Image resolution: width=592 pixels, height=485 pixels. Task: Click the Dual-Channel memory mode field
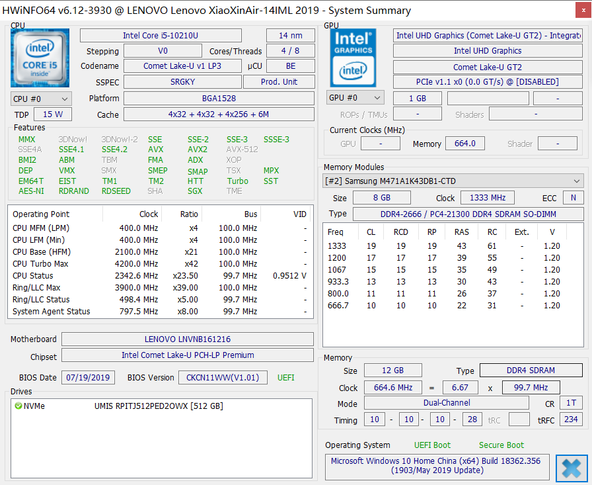(447, 403)
